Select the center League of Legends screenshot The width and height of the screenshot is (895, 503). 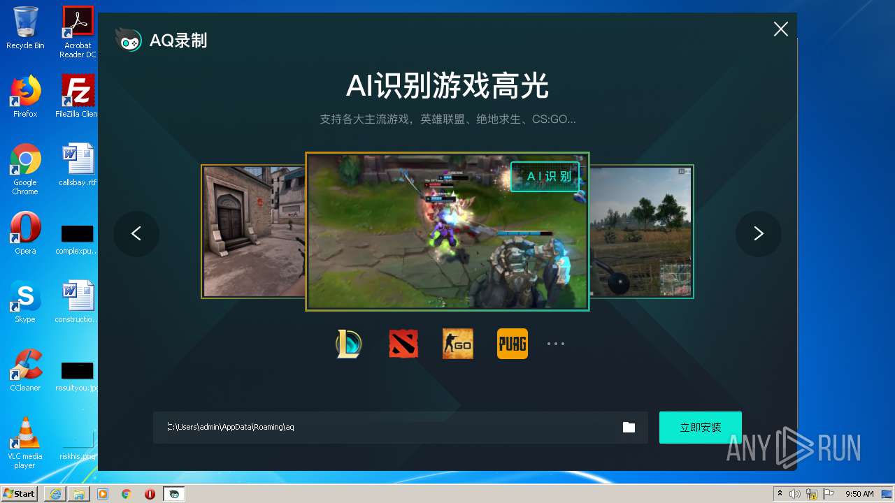pyautogui.click(x=447, y=231)
